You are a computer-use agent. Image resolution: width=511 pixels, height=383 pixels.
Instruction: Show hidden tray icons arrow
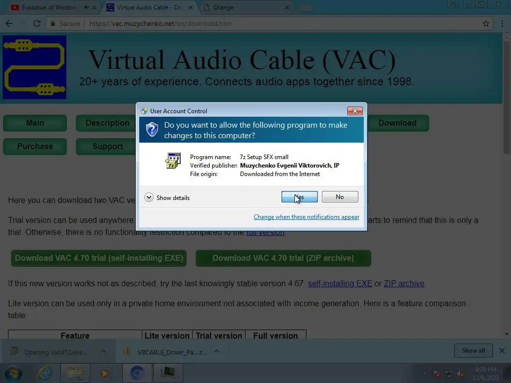tap(424, 374)
